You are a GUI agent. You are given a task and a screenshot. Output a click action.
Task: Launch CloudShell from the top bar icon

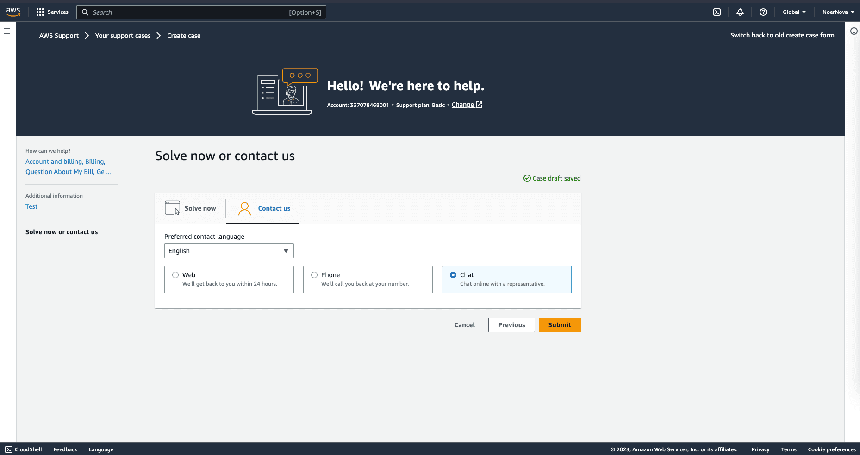pos(717,12)
